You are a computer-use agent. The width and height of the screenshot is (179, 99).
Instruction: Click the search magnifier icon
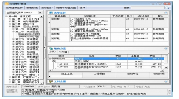[x=167, y=8]
